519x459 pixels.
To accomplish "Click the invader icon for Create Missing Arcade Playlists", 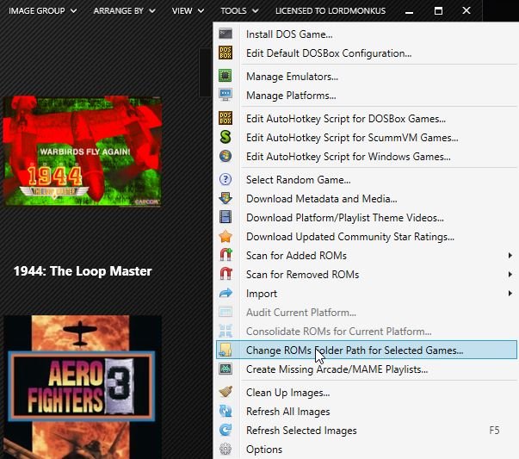I will click(x=226, y=369).
